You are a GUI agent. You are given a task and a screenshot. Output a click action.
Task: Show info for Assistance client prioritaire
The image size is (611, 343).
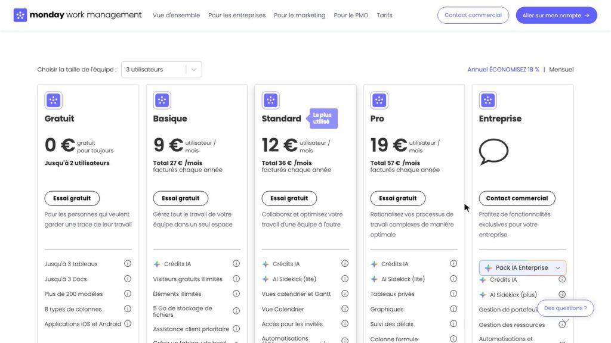236,329
